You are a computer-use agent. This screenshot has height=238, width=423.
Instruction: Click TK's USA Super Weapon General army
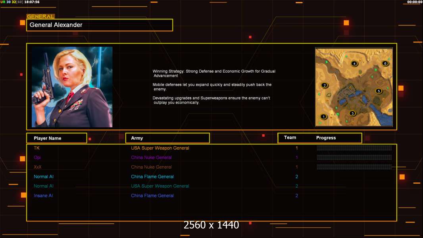tap(160, 148)
